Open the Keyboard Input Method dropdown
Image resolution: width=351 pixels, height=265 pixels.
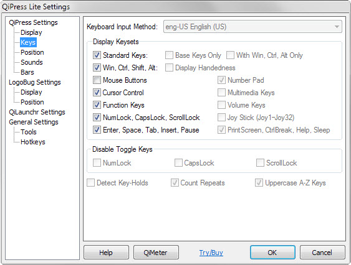[252, 27]
